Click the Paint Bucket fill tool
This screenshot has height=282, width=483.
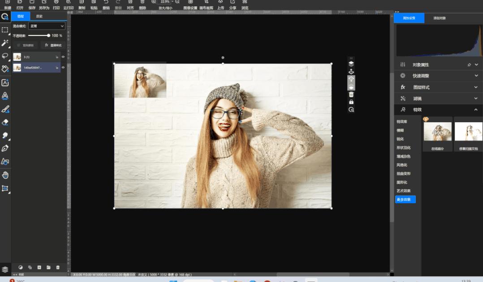click(5, 69)
